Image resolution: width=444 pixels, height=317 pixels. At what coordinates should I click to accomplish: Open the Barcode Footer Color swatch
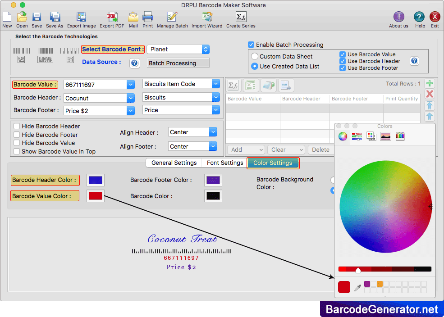pyautogui.click(x=213, y=180)
